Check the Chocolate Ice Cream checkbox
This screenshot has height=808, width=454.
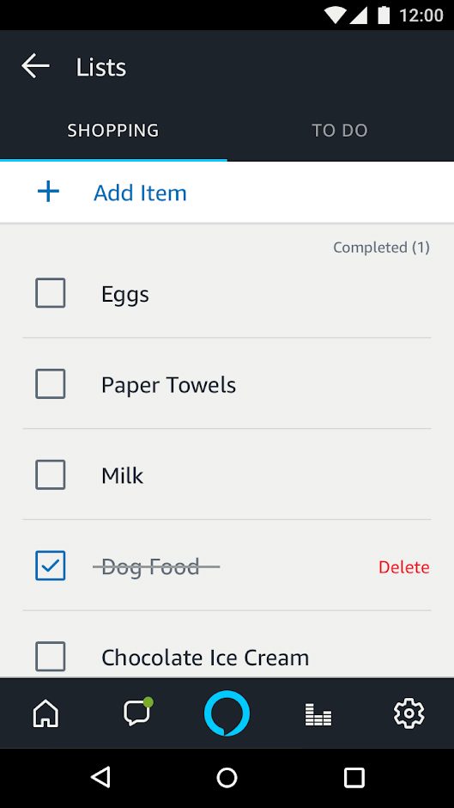pyautogui.click(x=51, y=656)
